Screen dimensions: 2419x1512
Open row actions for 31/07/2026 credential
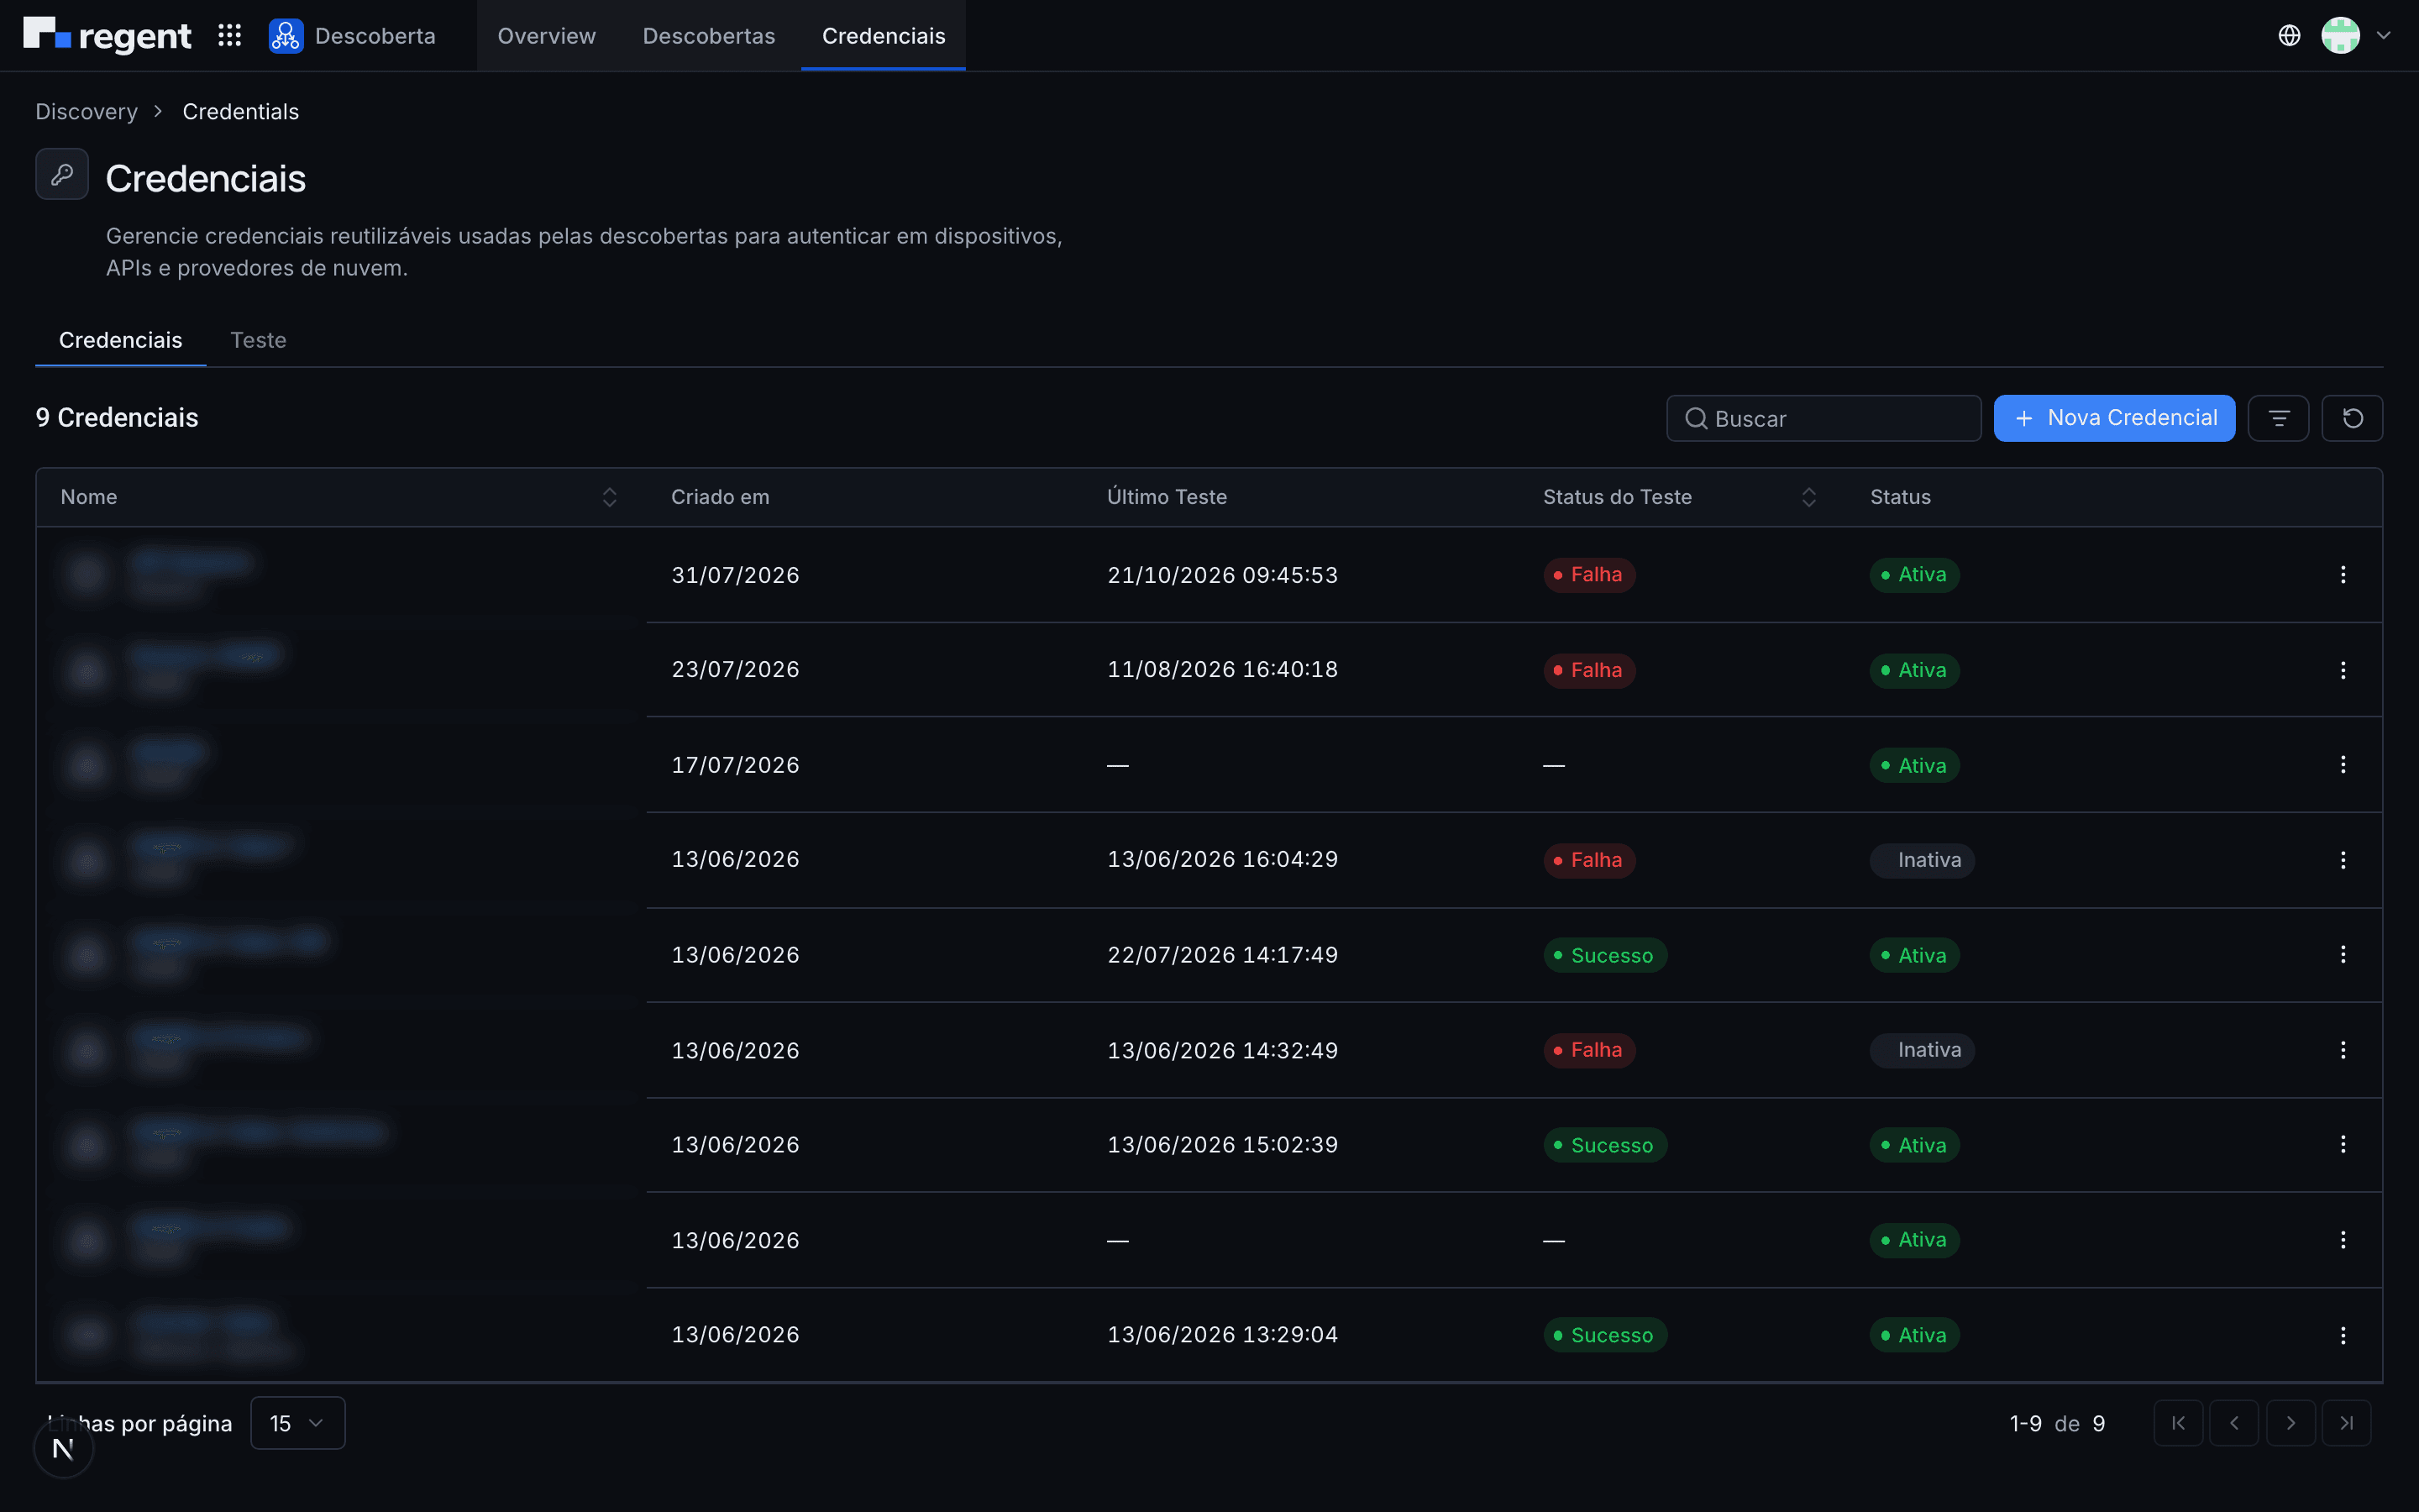click(x=2343, y=575)
